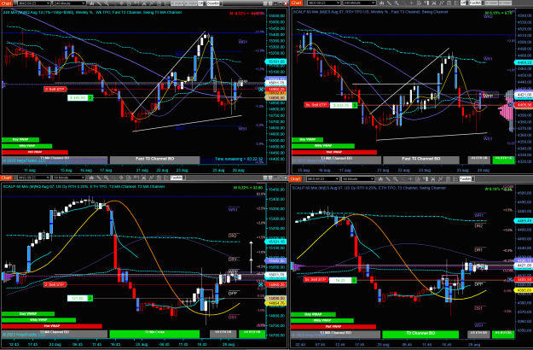Toggle Chart Trader in top-right MES 240-minute chart

tap(426, 3)
